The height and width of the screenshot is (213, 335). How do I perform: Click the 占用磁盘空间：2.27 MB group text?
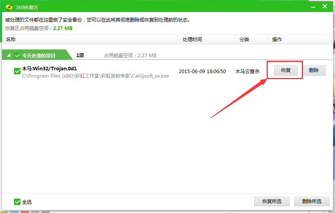[x=130, y=55]
